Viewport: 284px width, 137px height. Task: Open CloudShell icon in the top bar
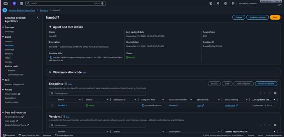211,3
